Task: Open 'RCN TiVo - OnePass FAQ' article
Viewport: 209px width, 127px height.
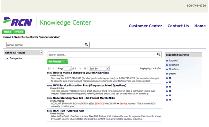Action: pyautogui.click(x=68, y=111)
